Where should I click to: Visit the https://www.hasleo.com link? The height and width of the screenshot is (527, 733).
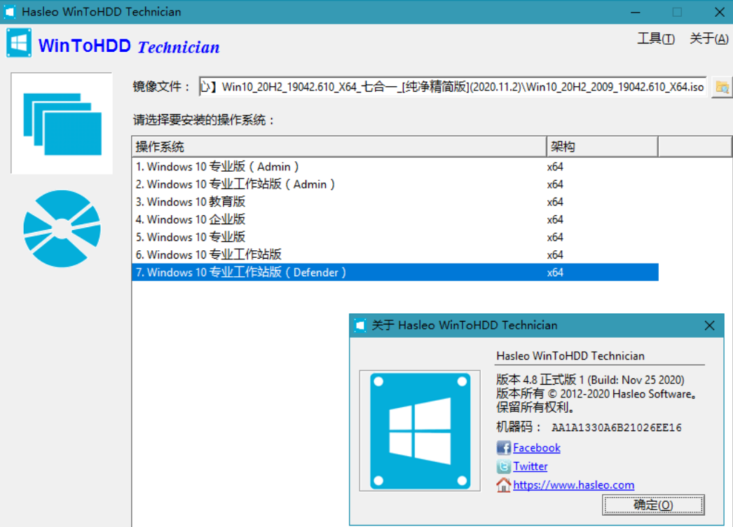574,485
